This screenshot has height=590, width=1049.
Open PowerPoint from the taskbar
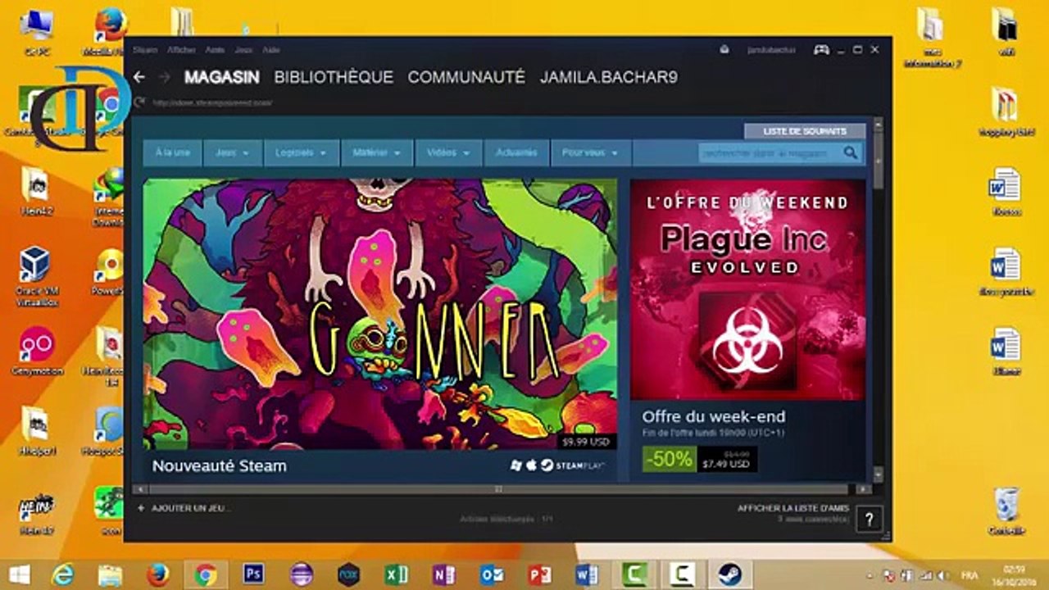pos(539,574)
